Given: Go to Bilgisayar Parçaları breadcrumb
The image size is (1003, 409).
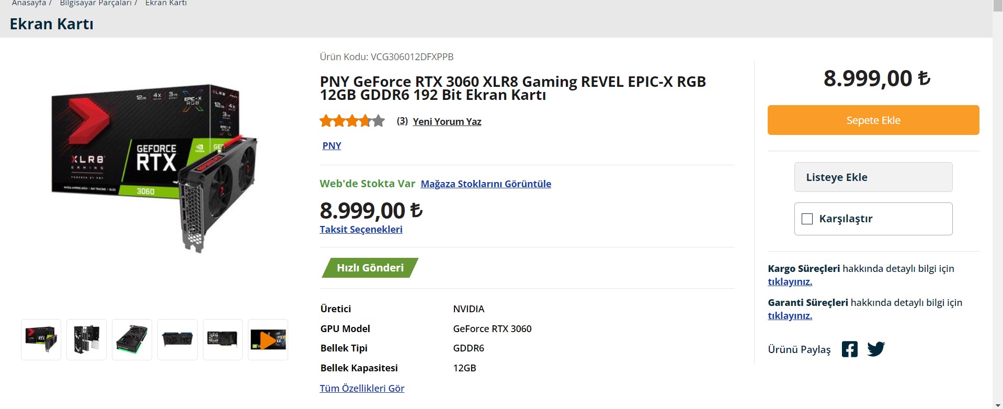Looking at the screenshot, I should [x=96, y=3].
